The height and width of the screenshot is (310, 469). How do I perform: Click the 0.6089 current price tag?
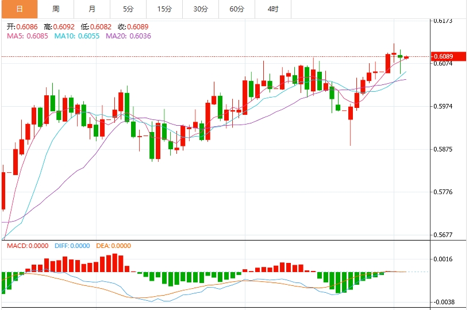448,56
